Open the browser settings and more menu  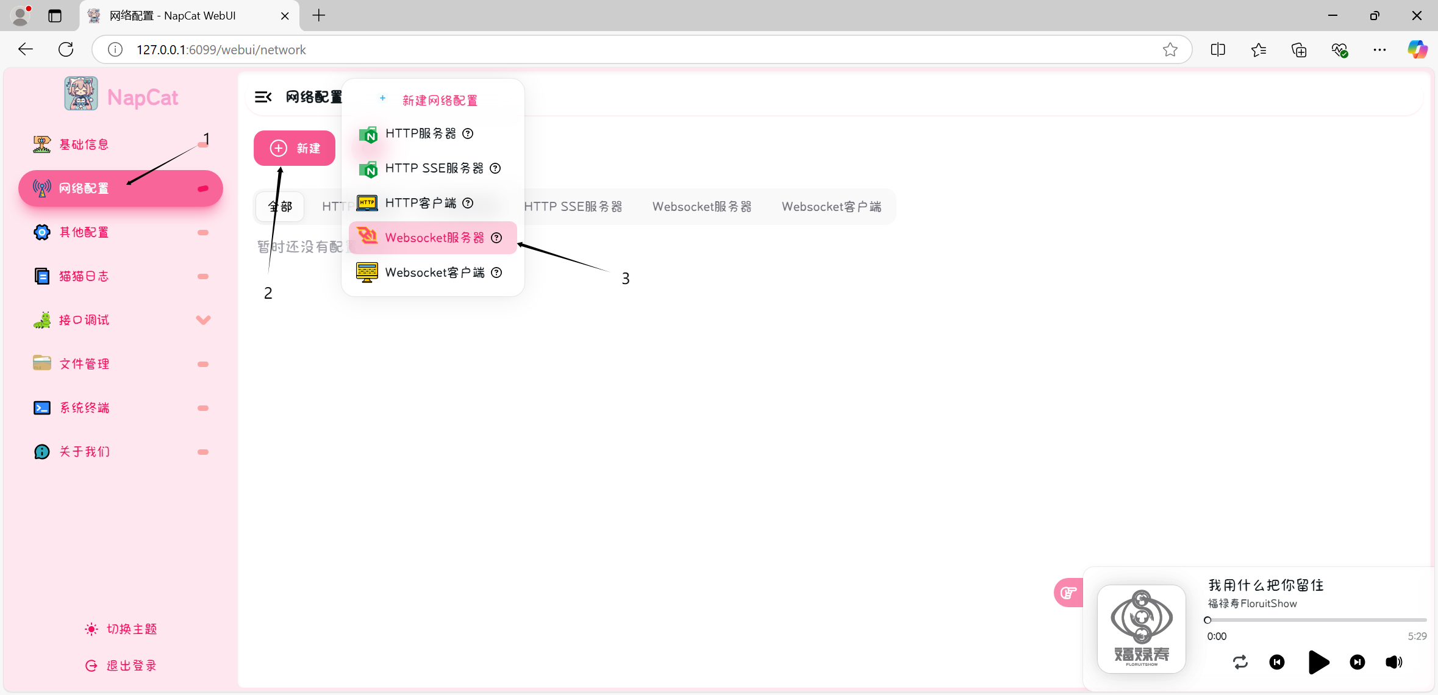pyautogui.click(x=1379, y=50)
